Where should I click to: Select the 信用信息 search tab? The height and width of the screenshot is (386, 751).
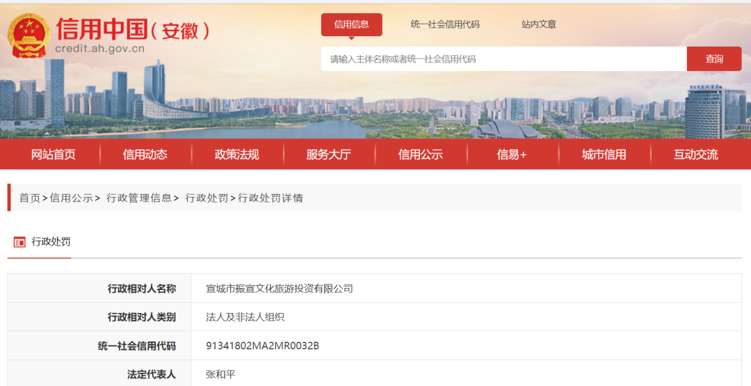pyautogui.click(x=352, y=24)
